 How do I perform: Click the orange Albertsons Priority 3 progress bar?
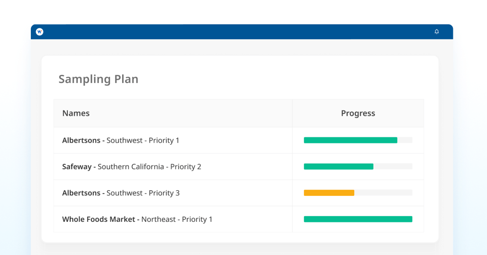click(x=329, y=193)
